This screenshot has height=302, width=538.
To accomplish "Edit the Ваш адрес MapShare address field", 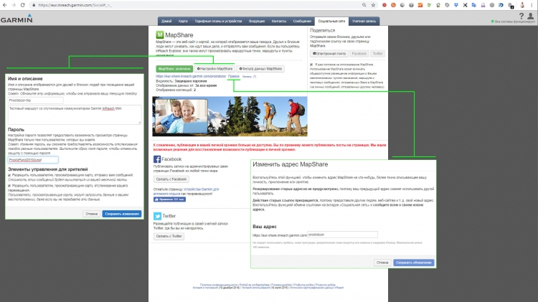I will (x=342, y=235).
